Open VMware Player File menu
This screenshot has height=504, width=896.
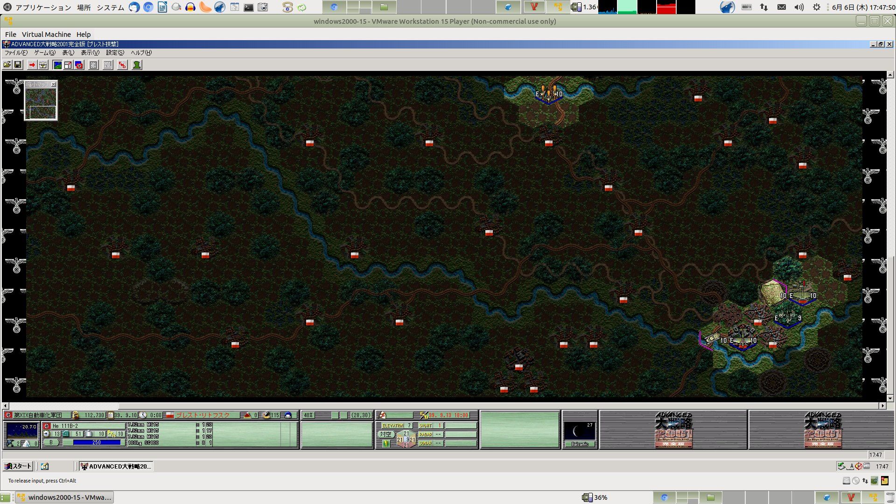[10, 35]
